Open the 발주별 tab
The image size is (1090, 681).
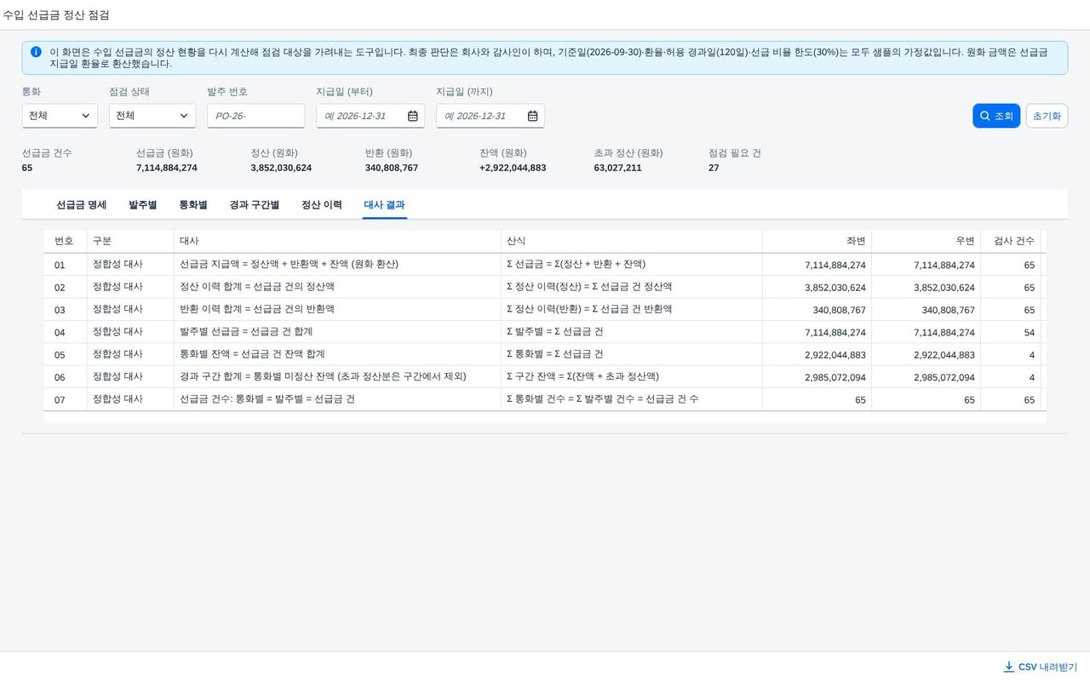(x=143, y=205)
